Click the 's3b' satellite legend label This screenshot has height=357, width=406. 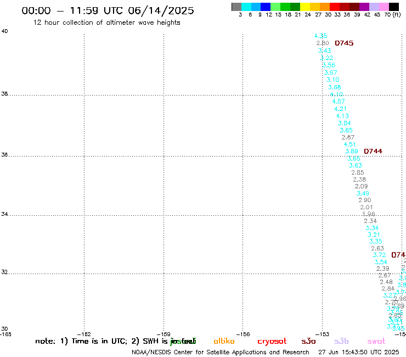[x=341, y=341]
